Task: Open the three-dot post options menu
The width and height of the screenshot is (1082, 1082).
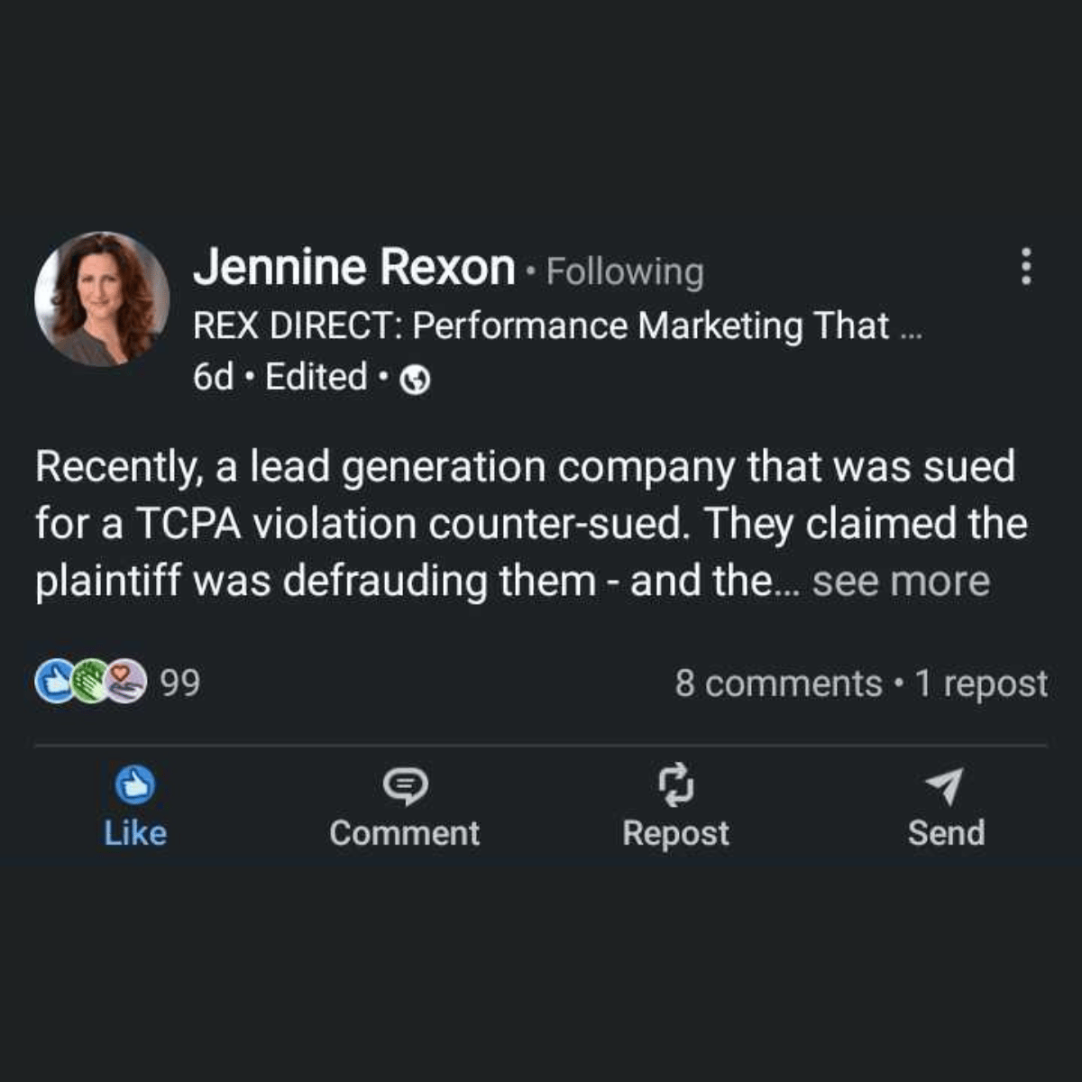Action: 1025,267
